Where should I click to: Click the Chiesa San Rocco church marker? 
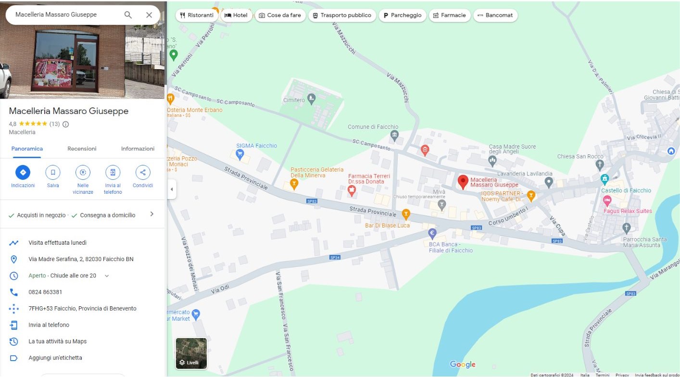tap(599, 164)
